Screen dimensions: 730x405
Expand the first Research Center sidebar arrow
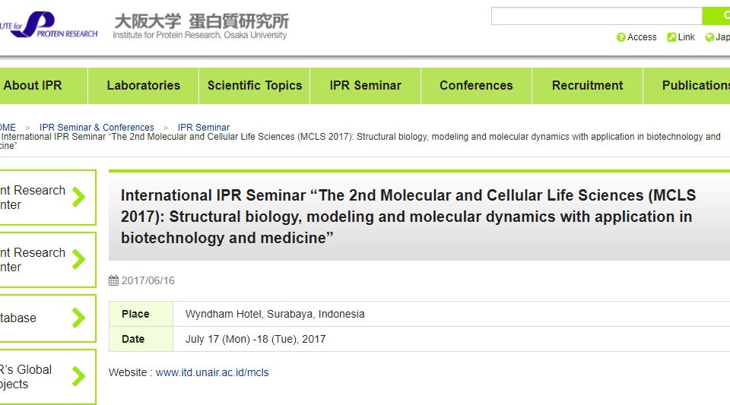[x=79, y=197]
